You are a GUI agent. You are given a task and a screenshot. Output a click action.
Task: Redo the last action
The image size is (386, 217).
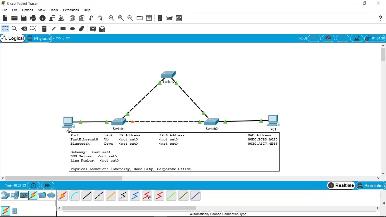coord(100,18)
